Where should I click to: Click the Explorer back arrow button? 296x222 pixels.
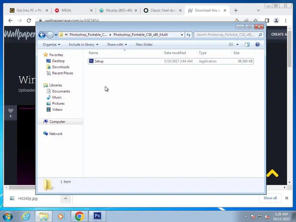[42, 35]
